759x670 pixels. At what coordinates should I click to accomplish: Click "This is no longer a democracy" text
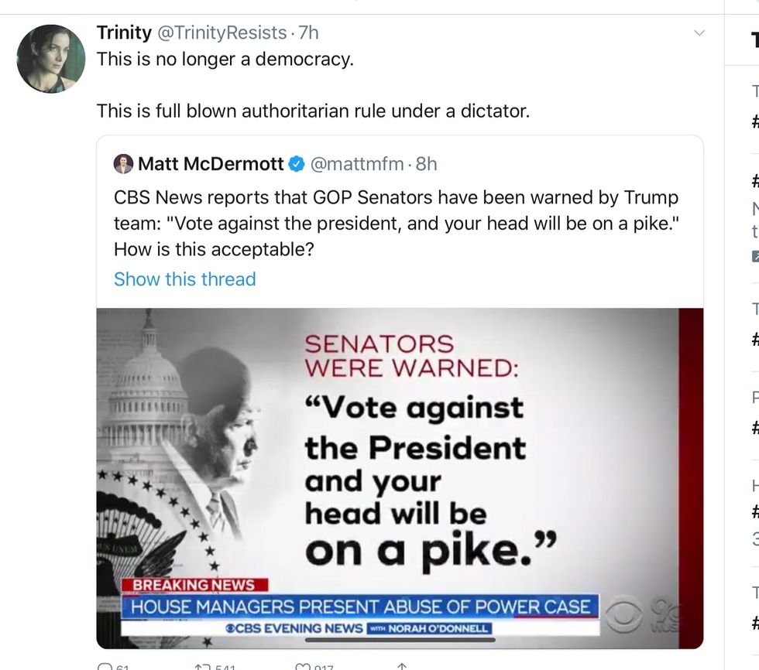point(225,60)
